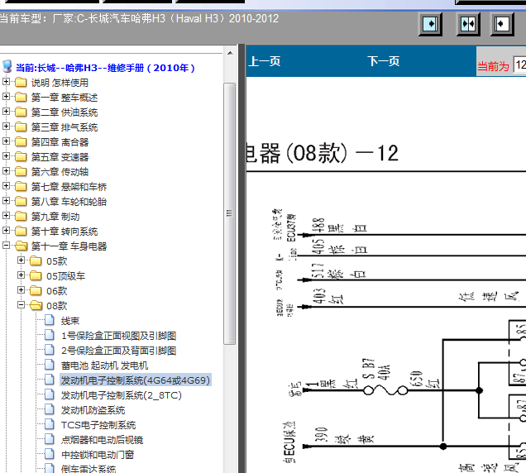526x473 pixels.
Task: Click folder icon of 第二章 供油系统
Action: click(21, 112)
